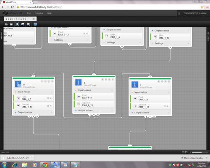Remove First EMA_1_5 input in left If block
Image resolution: width=210 pixels, height=168 pixels.
point(51,98)
